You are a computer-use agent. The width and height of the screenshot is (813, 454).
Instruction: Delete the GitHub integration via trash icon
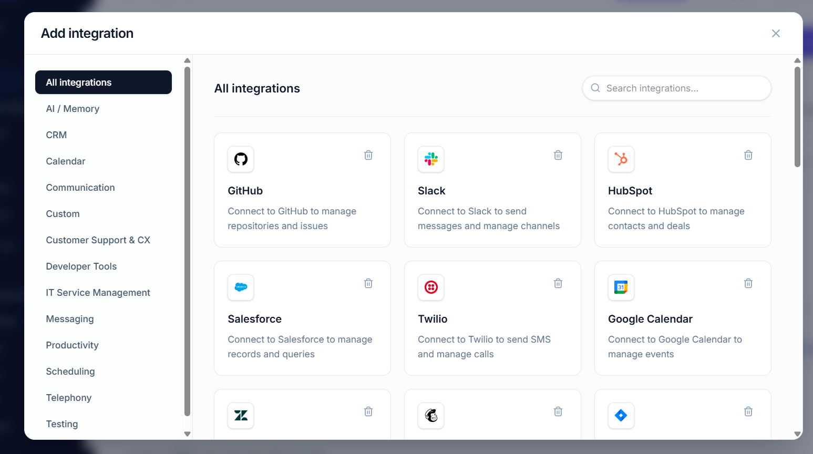coord(368,155)
